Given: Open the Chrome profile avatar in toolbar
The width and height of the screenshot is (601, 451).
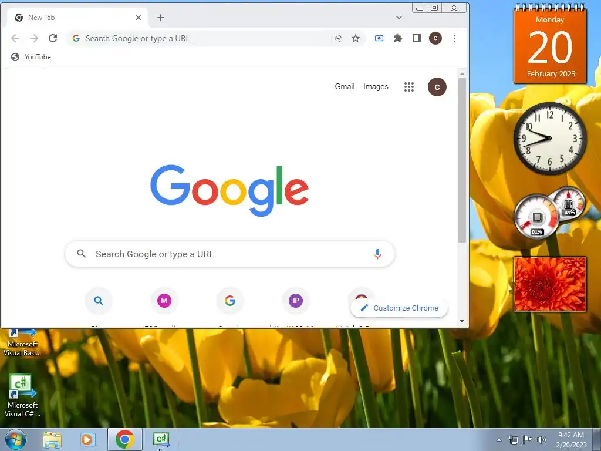Looking at the screenshot, I should point(435,38).
